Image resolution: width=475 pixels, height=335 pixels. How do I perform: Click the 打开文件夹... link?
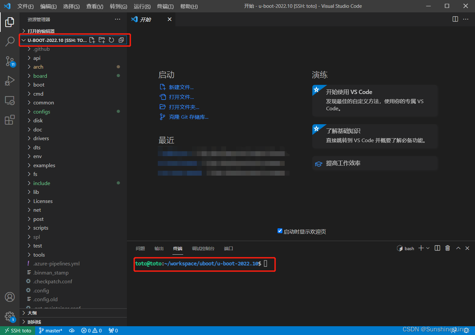point(184,107)
